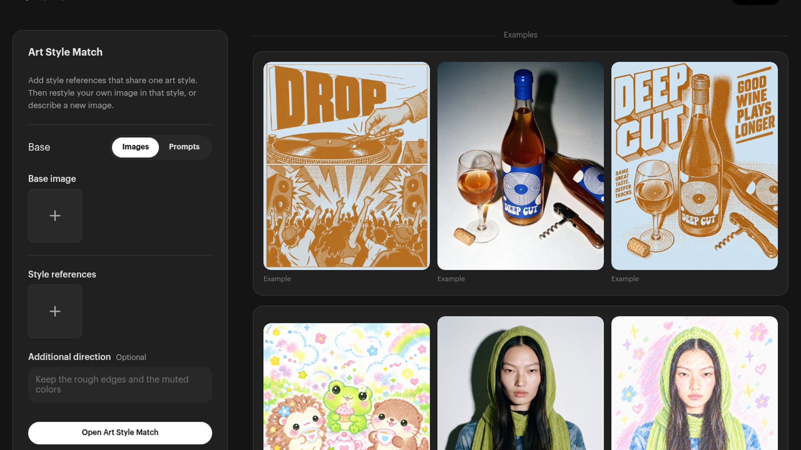Screen dimensions: 801x450
Task: Click the Art Style Match heading
Action: pos(65,52)
